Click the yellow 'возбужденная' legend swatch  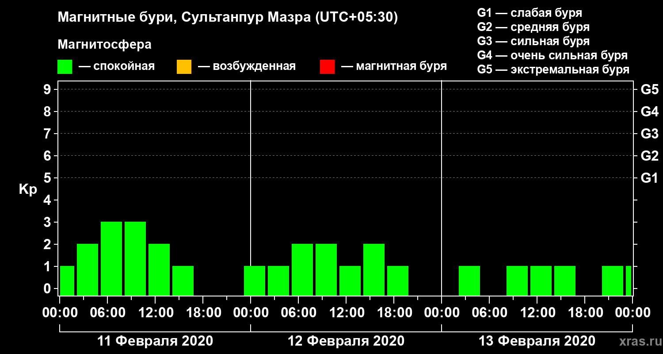tap(184, 67)
